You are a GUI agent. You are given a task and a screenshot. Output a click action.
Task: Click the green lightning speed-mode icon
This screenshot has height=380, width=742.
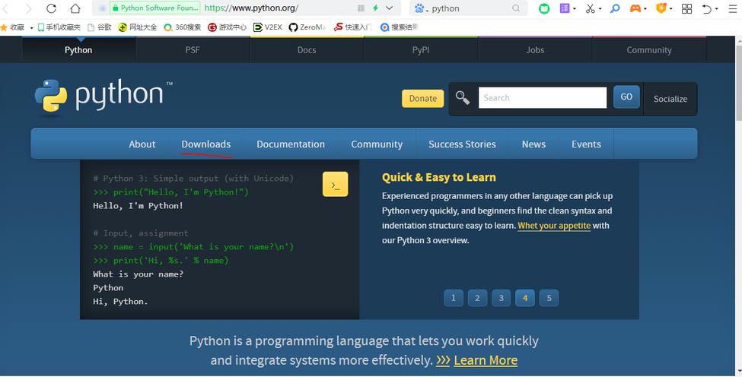(375, 8)
